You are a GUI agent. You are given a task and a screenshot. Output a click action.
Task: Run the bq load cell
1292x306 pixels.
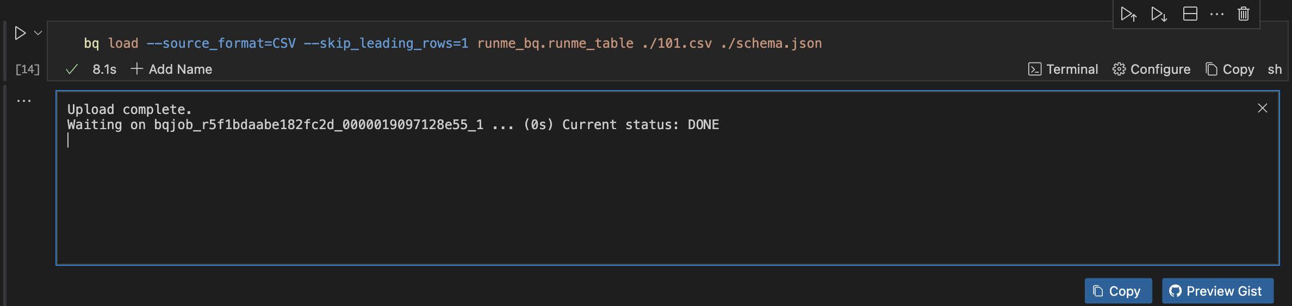tap(20, 33)
